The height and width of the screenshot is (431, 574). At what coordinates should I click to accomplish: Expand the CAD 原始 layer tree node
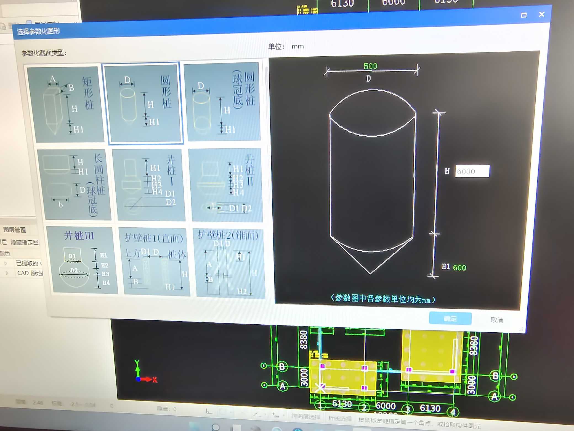(x=7, y=273)
